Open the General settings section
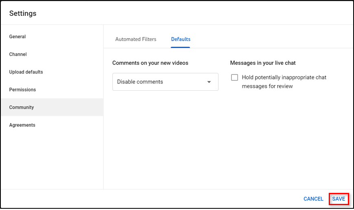 [18, 37]
